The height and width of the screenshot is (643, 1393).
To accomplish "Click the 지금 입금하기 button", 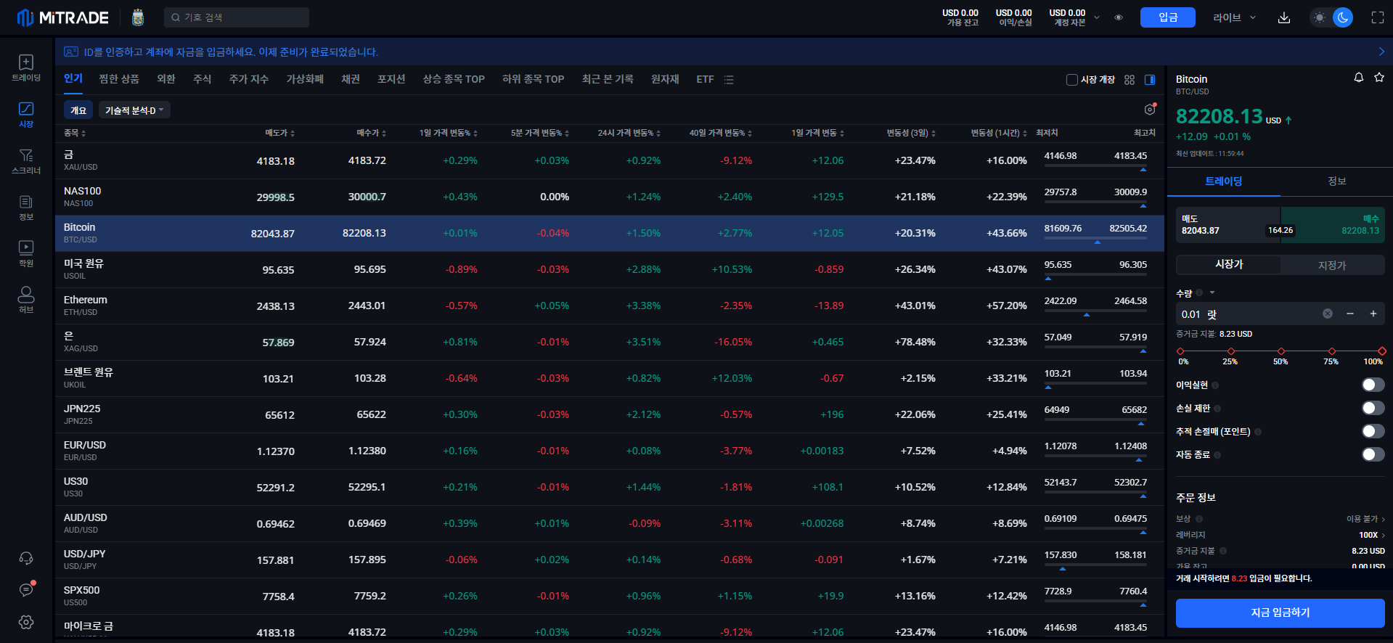I will (1280, 613).
